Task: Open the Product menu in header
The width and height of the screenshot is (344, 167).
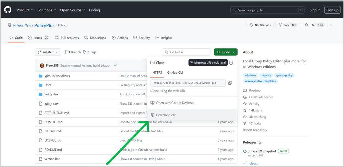Action: click(25, 10)
